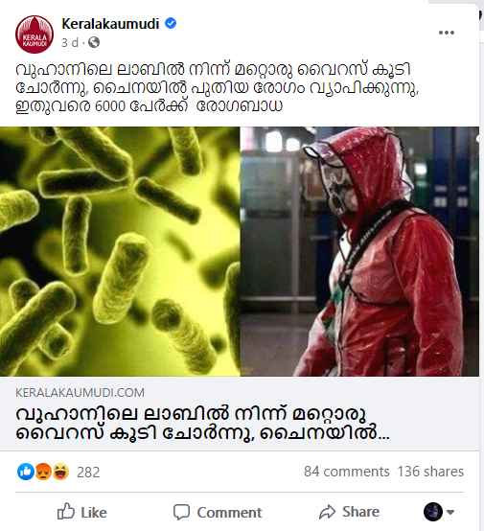Viewport: 484px width, 531px height.
Task: Select the round account avatar for commenting
Action: click(x=433, y=512)
